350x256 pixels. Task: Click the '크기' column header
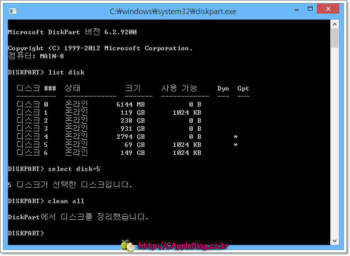[x=133, y=89]
